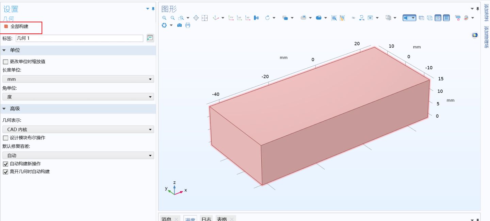Screen dimensions: 490x221
Task: Close the 消息 tab
Action: click(176, 219)
